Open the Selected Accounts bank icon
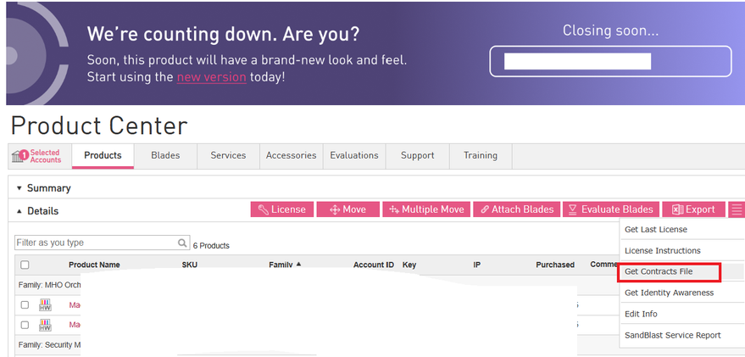 point(18,156)
